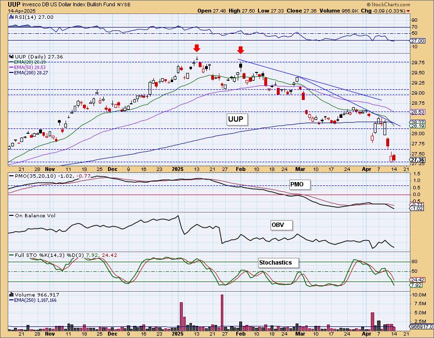434x338 pixels.
Task: Click Mar on the price panel date axis
Action: 300,169
